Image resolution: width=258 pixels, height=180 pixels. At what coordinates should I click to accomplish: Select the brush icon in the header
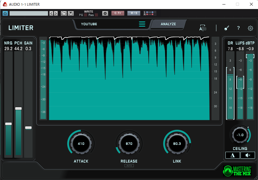[x=227, y=28]
